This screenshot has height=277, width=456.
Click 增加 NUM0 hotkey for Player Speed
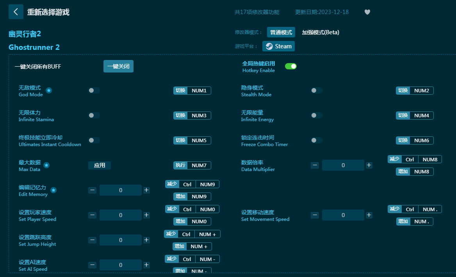192,222
